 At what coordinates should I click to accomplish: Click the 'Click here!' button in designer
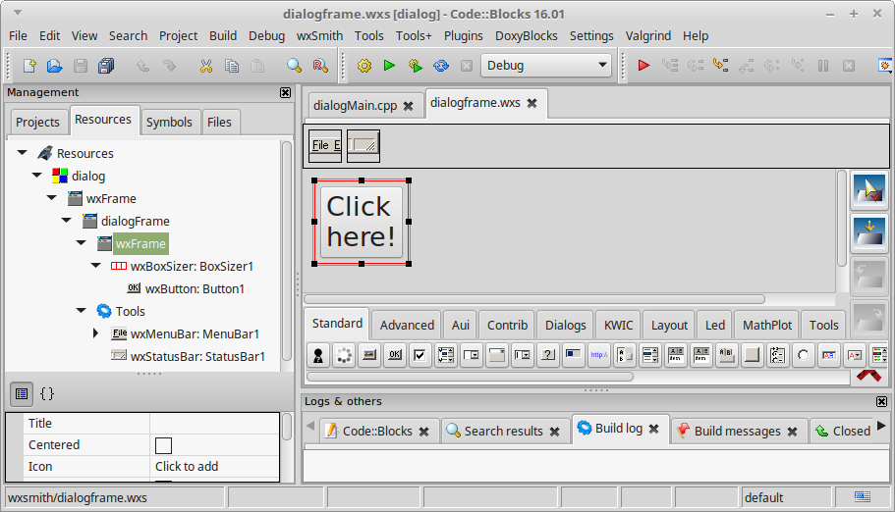[361, 222]
